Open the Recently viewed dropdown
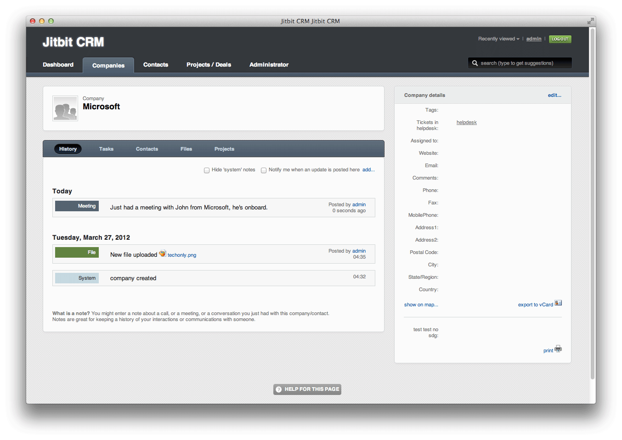The height and width of the screenshot is (440, 622). tap(498, 39)
